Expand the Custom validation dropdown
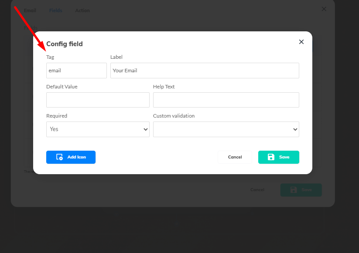This screenshot has height=253, width=359. pyautogui.click(x=226, y=129)
